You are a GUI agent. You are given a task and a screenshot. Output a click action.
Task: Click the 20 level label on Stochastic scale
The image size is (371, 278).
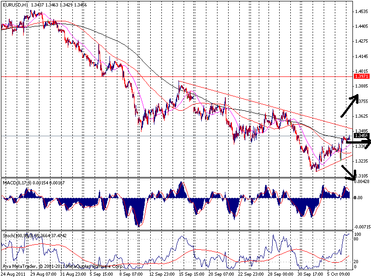point(356,262)
